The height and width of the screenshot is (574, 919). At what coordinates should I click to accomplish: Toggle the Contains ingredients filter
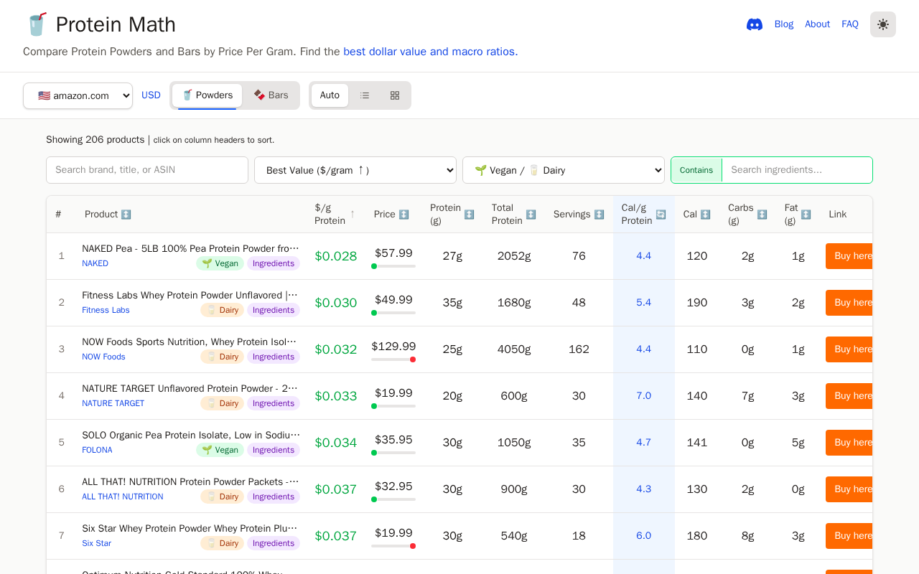tap(696, 170)
